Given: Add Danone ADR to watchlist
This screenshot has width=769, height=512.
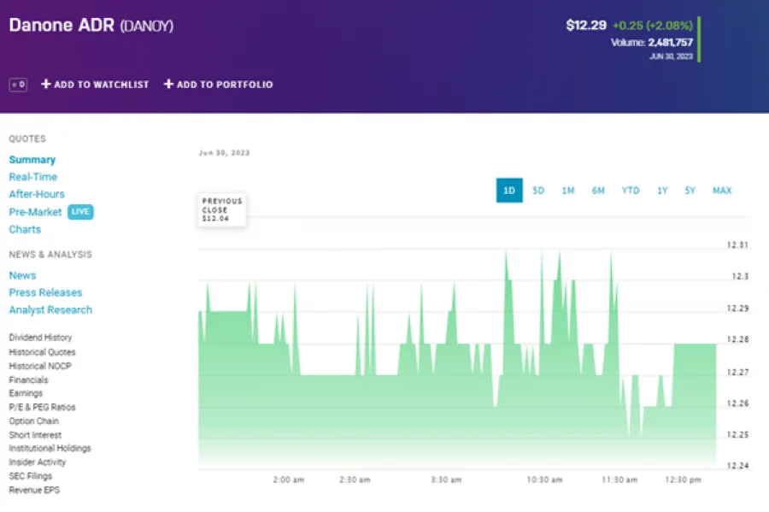Looking at the screenshot, I should (x=95, y=85).
